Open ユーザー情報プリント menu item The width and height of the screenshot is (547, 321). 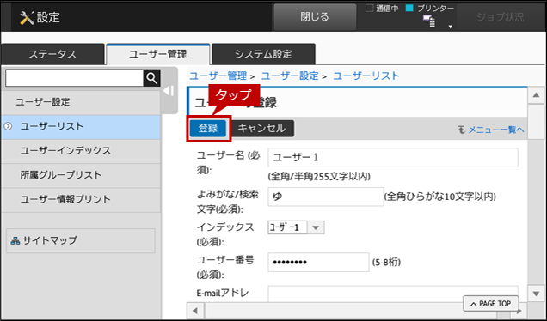click(x=81, y=199)
